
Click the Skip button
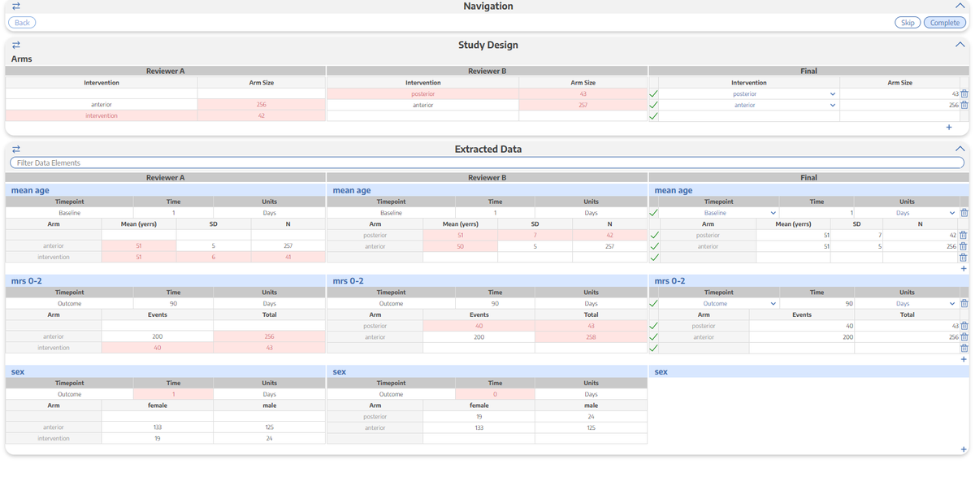[908, 23]
